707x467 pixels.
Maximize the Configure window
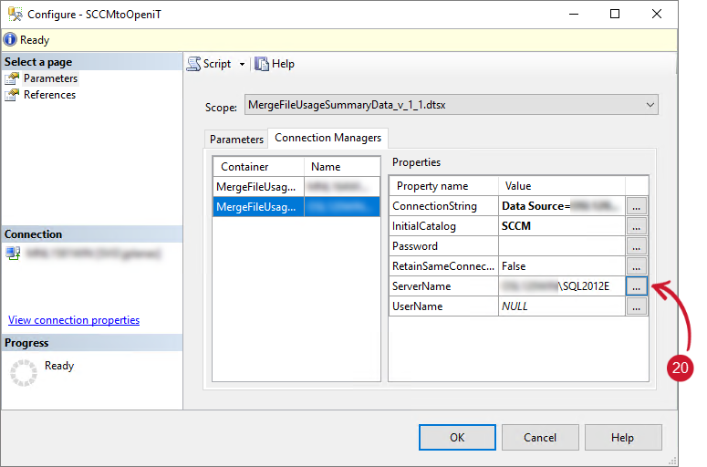(615, 14)
